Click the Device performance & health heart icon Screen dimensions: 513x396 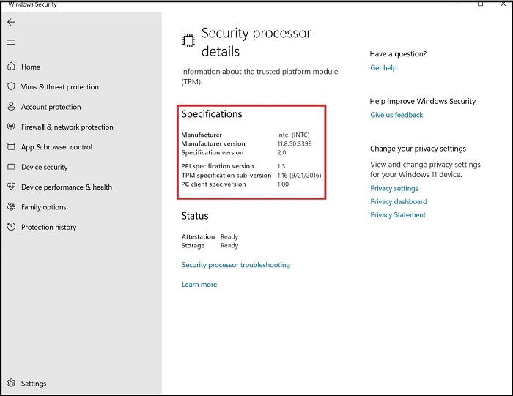click(11, 187)
